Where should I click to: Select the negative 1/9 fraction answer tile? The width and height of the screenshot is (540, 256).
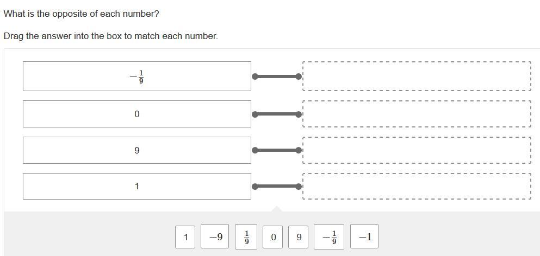[330, 237]
